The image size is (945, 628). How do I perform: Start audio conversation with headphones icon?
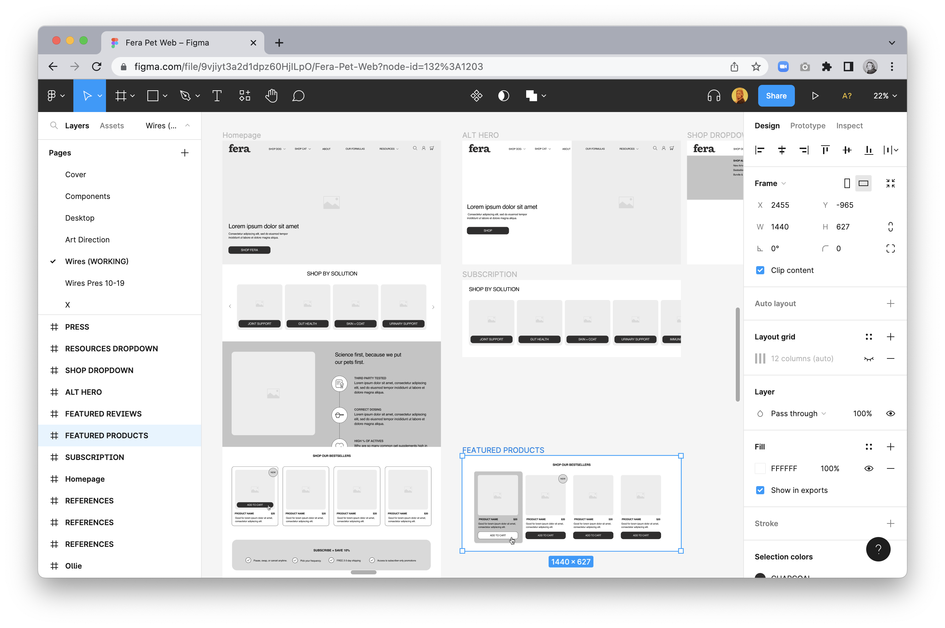click(714, 96)
